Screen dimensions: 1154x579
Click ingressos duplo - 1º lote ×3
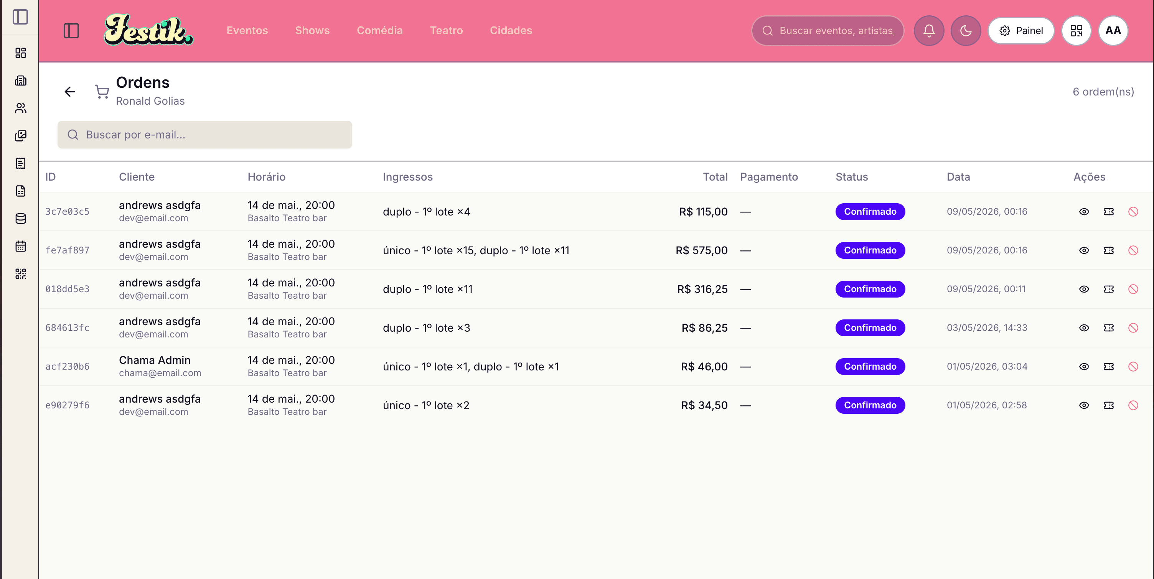427,328
